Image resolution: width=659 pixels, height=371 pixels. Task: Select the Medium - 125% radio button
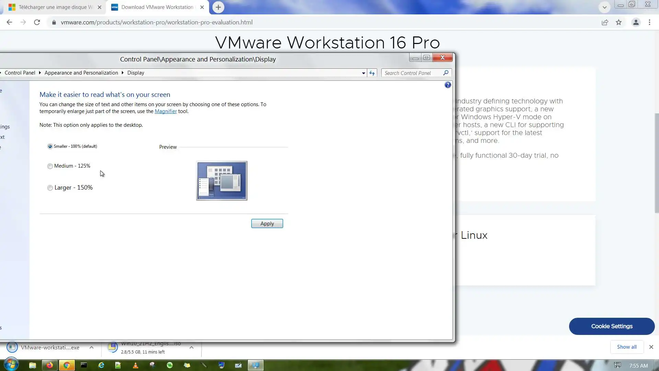pyautogui.click(x=50, y=166)
